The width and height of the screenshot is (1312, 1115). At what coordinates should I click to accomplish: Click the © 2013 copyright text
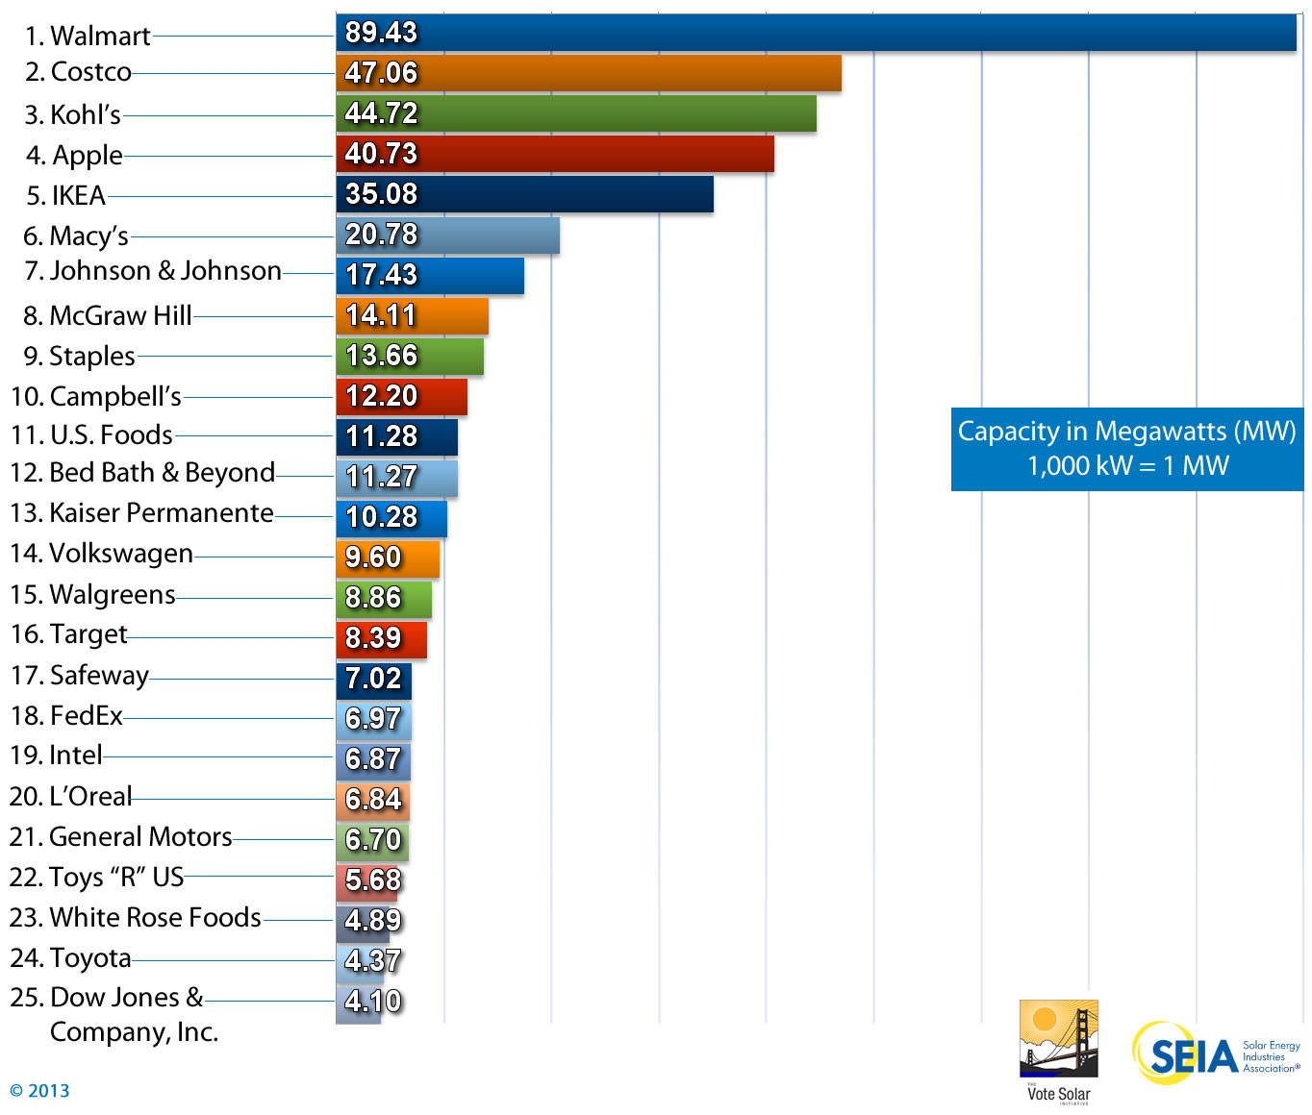[x=39, y=1091]
